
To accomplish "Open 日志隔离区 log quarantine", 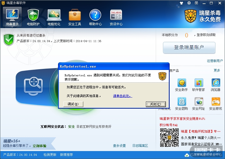I will pos(140,146).
